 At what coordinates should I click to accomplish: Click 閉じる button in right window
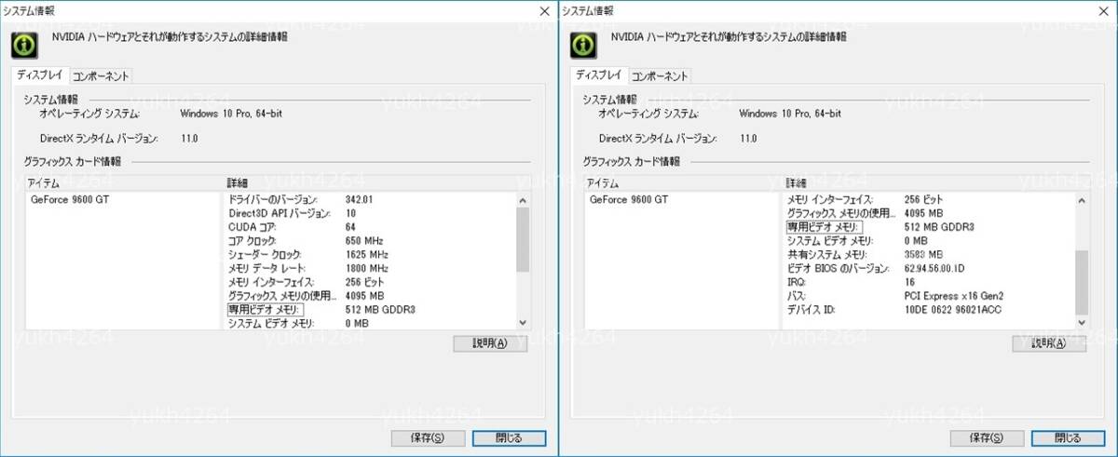coord(1068,437)
